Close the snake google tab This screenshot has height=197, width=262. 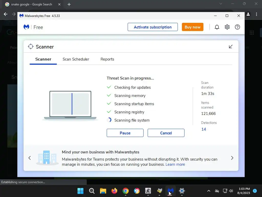click(x=59, y=4)
